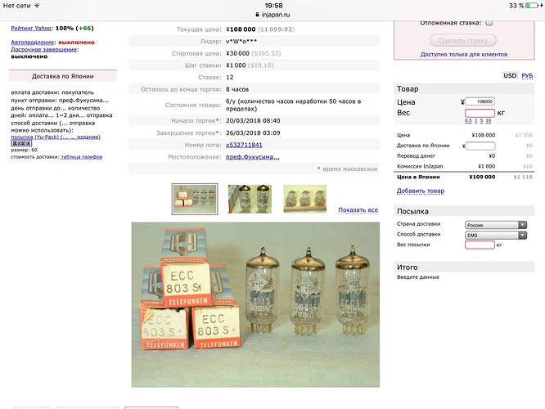Image resolution: width=545 pixels, height=409 pixels.
Task: Select first thumbnail with boxes and tubes
Action: (x=195, y=199)
